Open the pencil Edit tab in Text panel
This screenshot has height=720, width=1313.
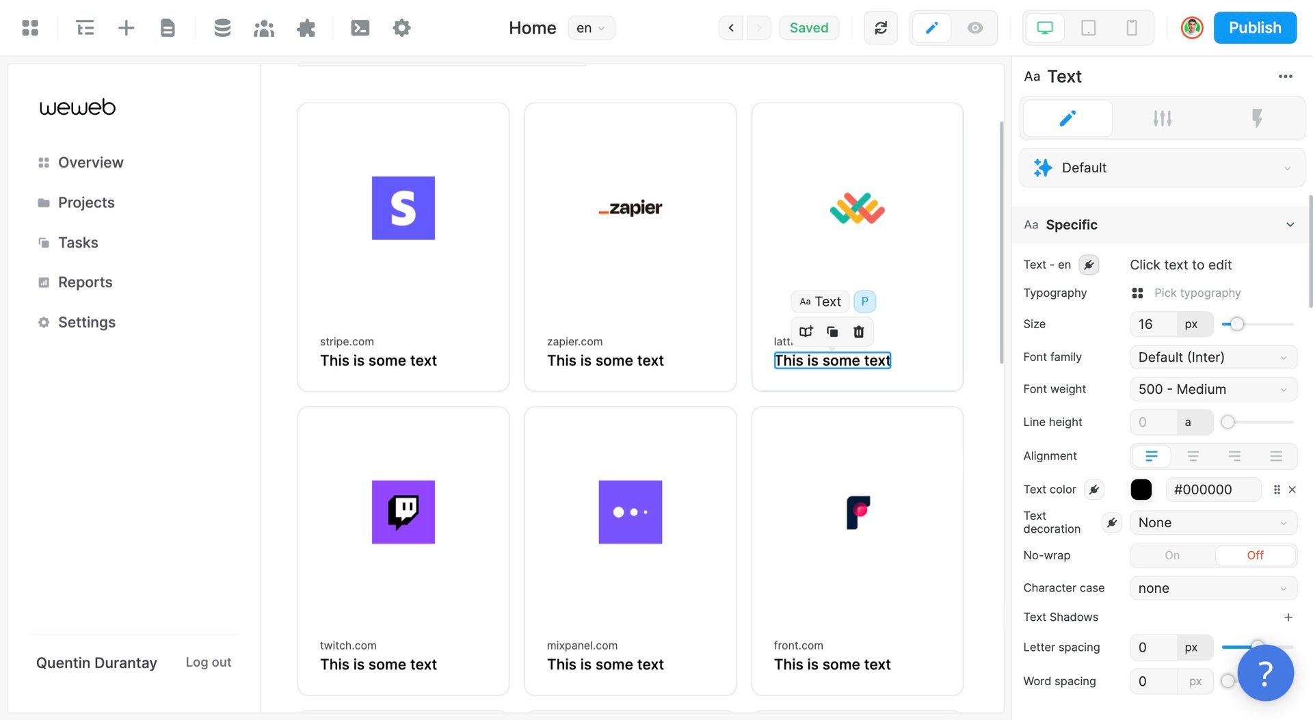1067,119
